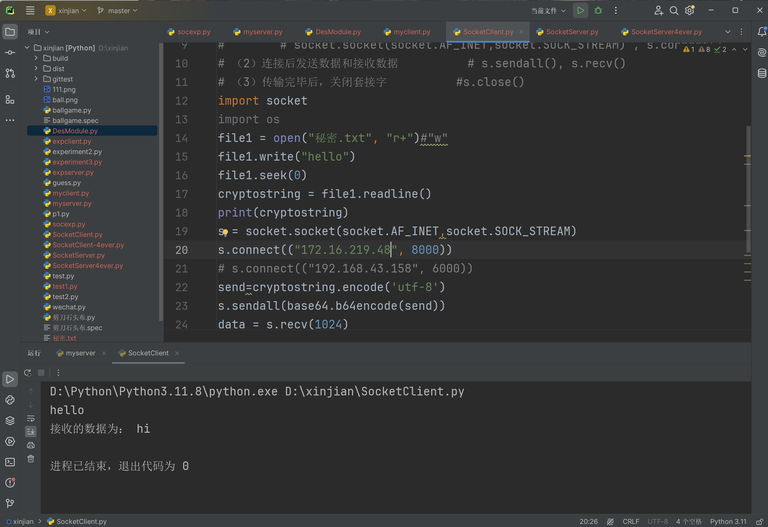This screenshot has width=768, height=527.
Task: Open the Commit tool window
Action: (10, 52)
